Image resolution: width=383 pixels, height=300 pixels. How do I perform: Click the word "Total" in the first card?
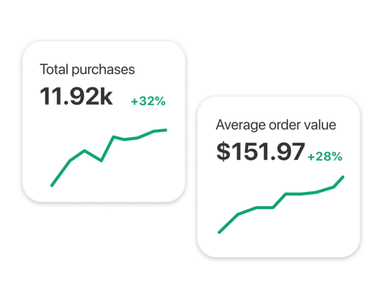coord(54,69)
